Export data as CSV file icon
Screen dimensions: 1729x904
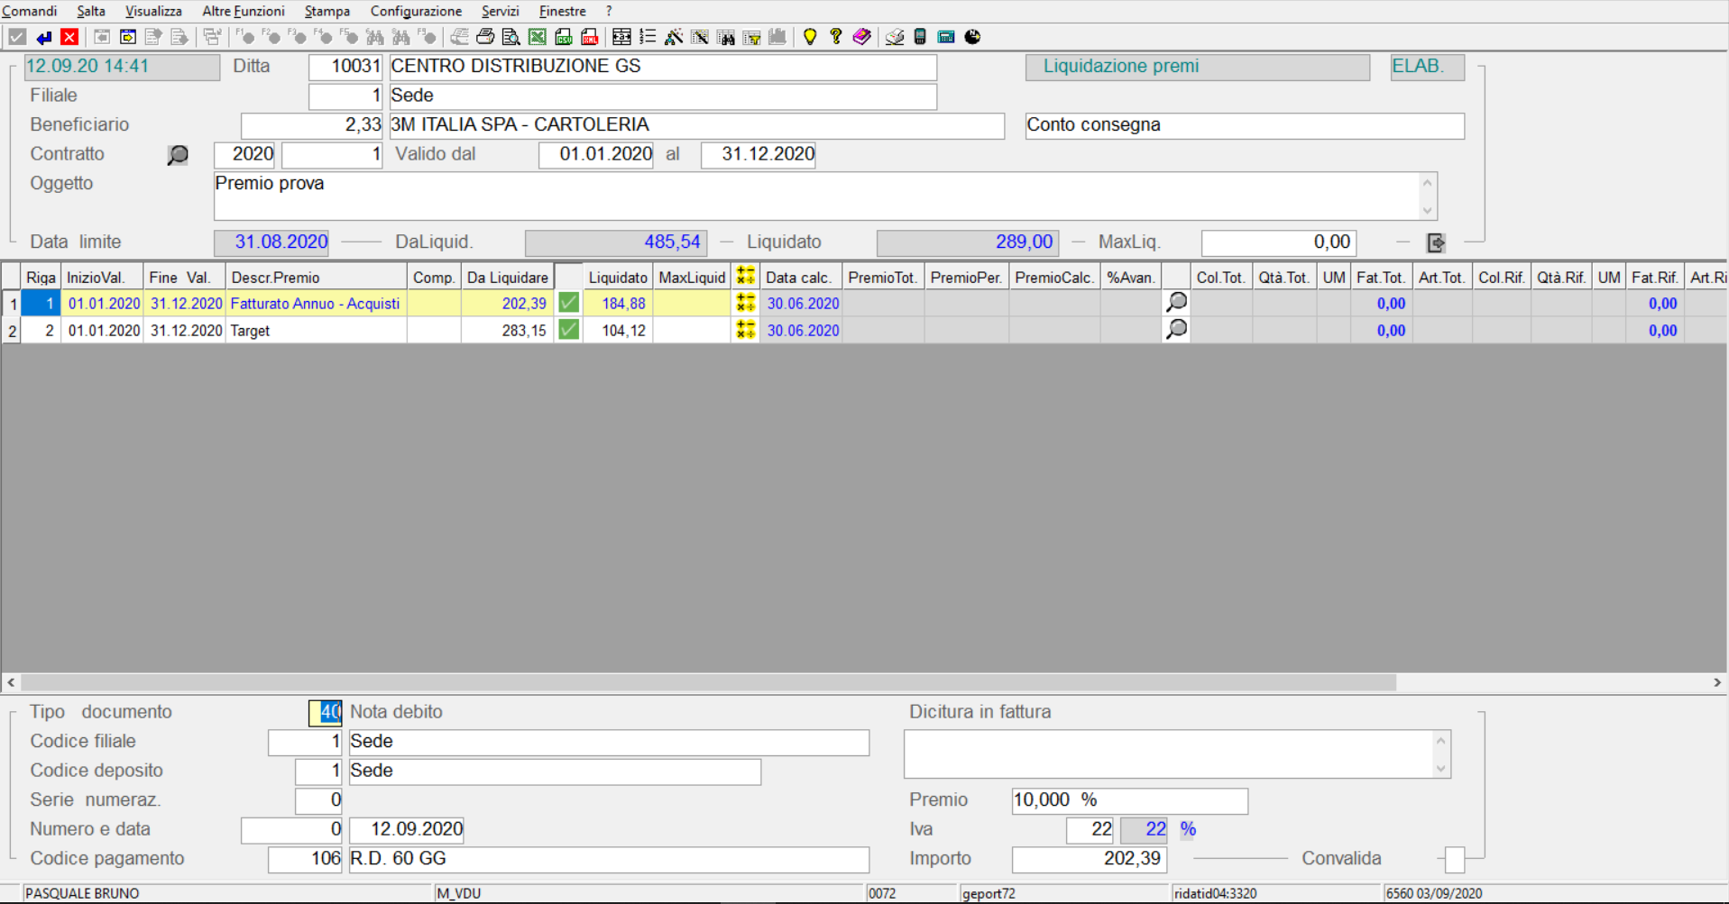coord(564,37)
